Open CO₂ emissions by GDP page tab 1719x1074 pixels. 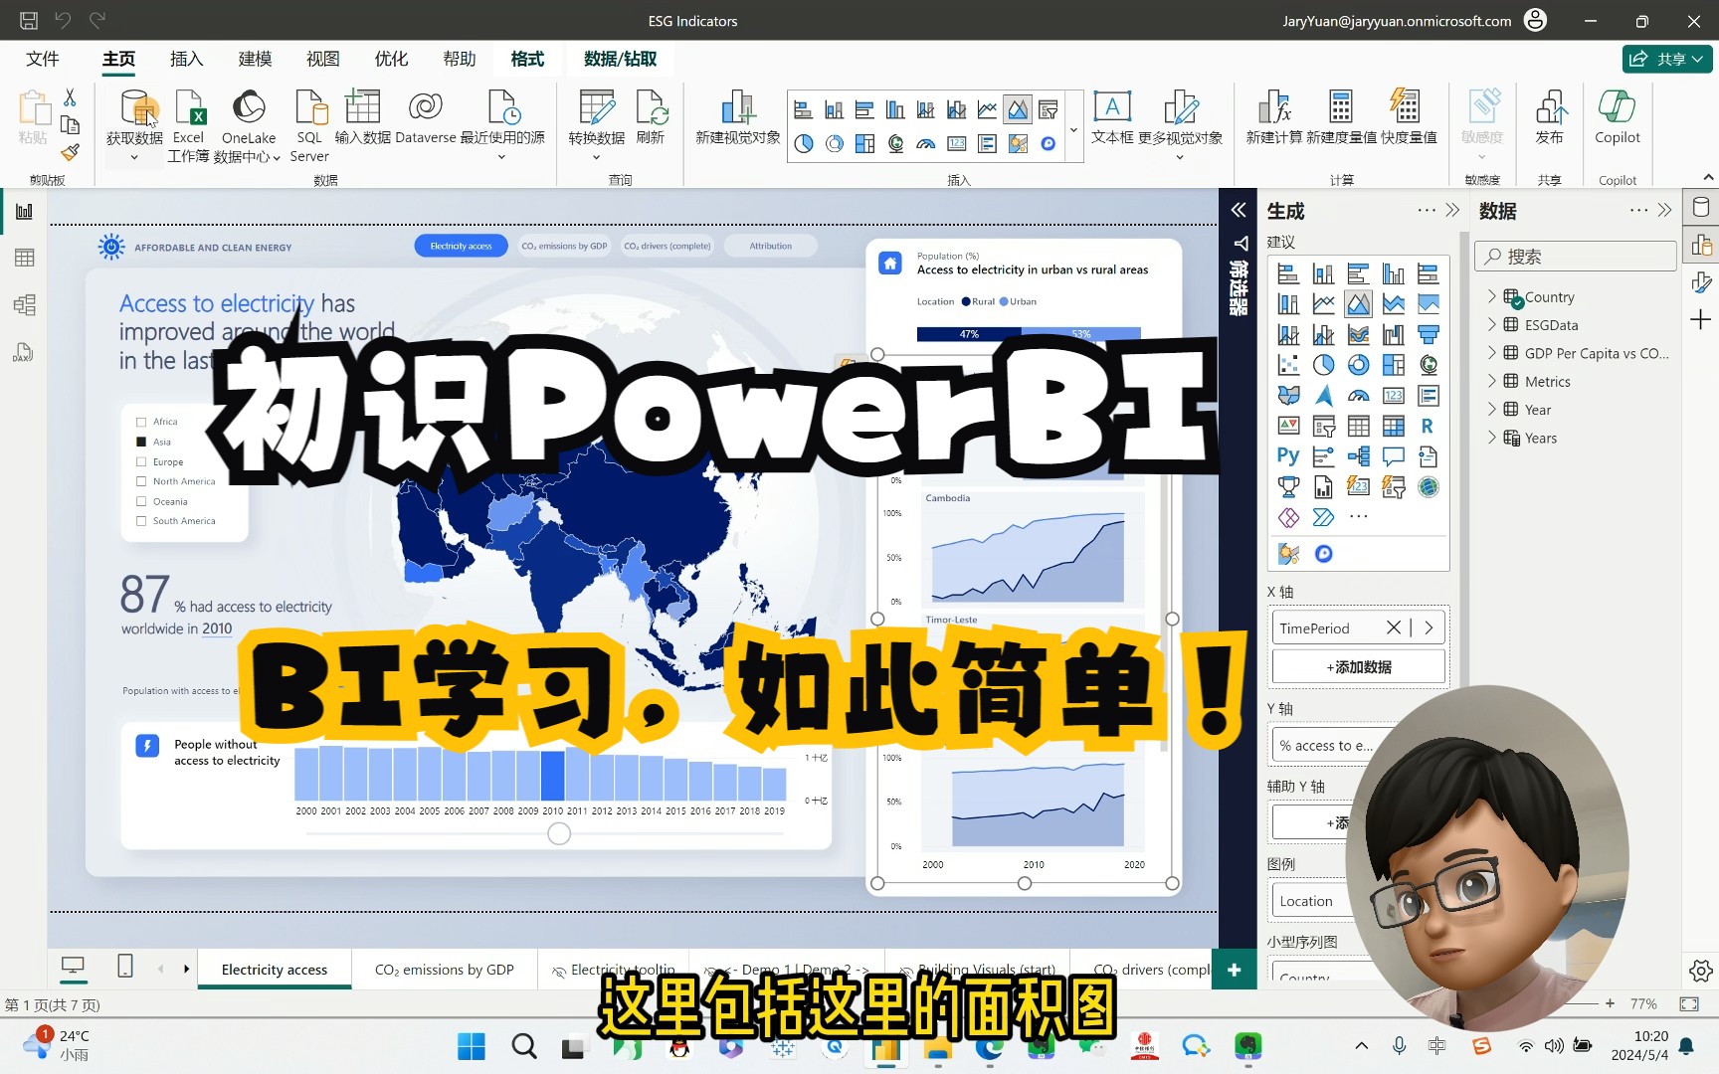tap(445, 970)
